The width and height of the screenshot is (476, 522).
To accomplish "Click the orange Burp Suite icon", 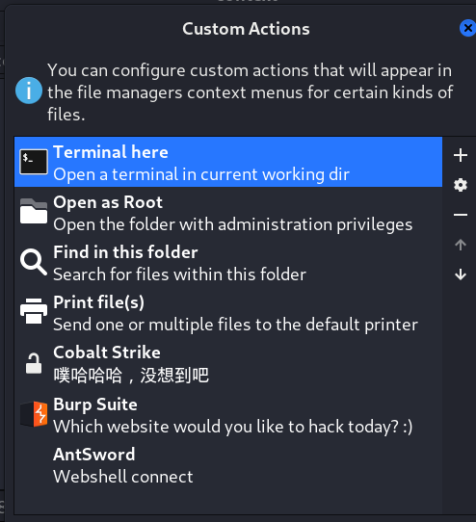I will pyautogui.click(x=34, y=414).
